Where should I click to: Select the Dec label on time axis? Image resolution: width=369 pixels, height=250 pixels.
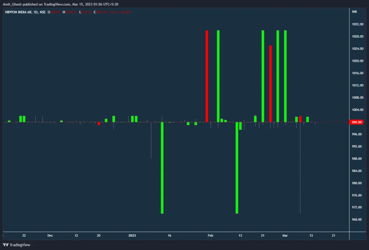(x=50, y=236)
